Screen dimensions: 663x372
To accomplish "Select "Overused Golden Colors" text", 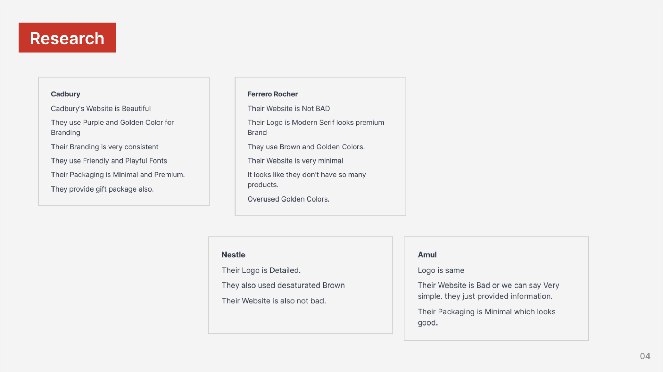I will tap(288, 199).
